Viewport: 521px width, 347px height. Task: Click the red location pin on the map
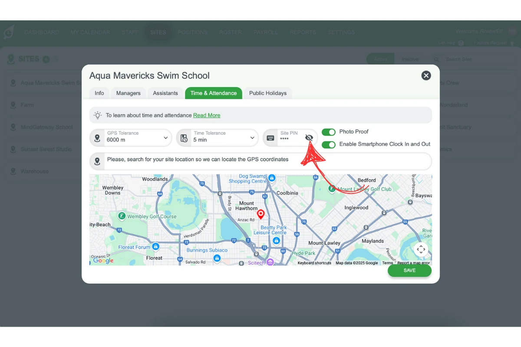click(x=261, y=215)
